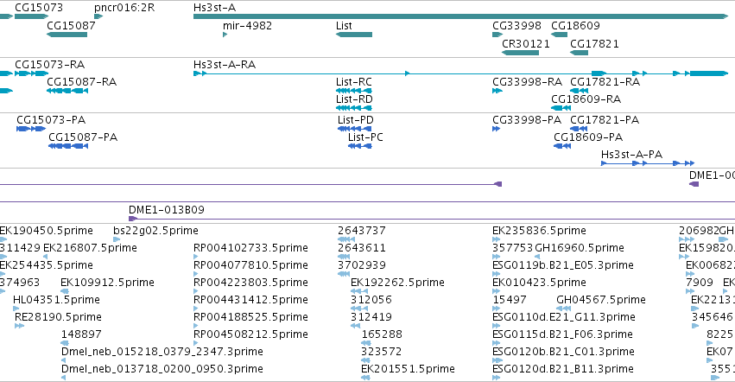Select the List-PD protein feature
Screen dimensions: 735x382
(x=354, y=129)
